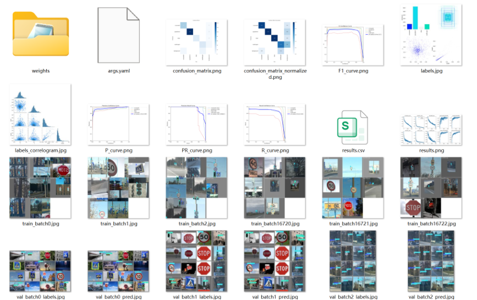Select the results.csv spreadsheet icon
This screenshot has height=300, width=477.
click(x=353, y=127)
